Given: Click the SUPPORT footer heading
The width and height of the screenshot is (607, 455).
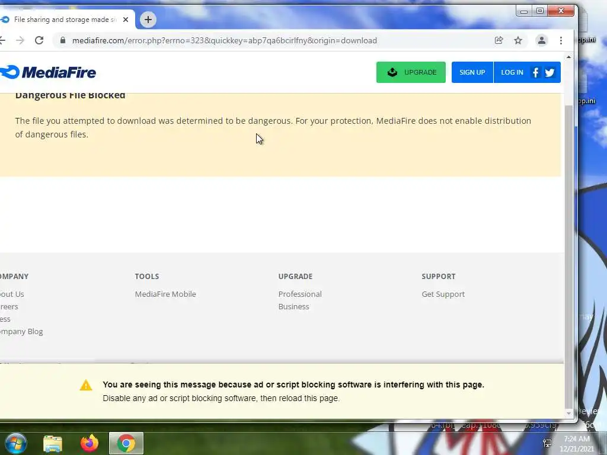Looking at the screenshot, I should [x=439, y=276].
